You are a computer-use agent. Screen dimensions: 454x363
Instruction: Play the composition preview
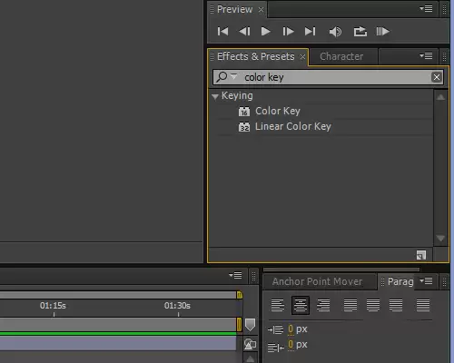pos(266,32)
